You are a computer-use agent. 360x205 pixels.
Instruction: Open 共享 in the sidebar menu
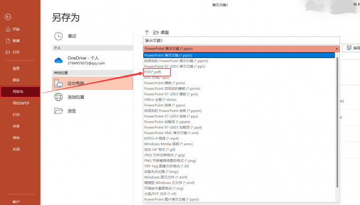(x=16, y=126)
